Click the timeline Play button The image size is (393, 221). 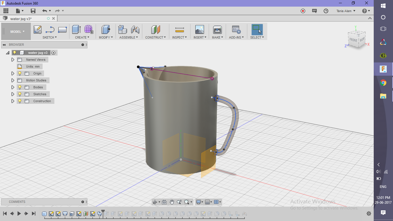pos(19,214)
